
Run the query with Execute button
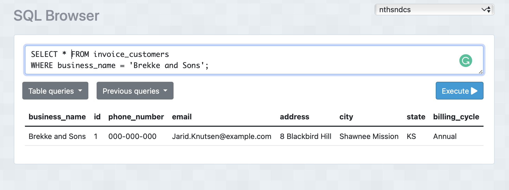click(x=459, y=91)
